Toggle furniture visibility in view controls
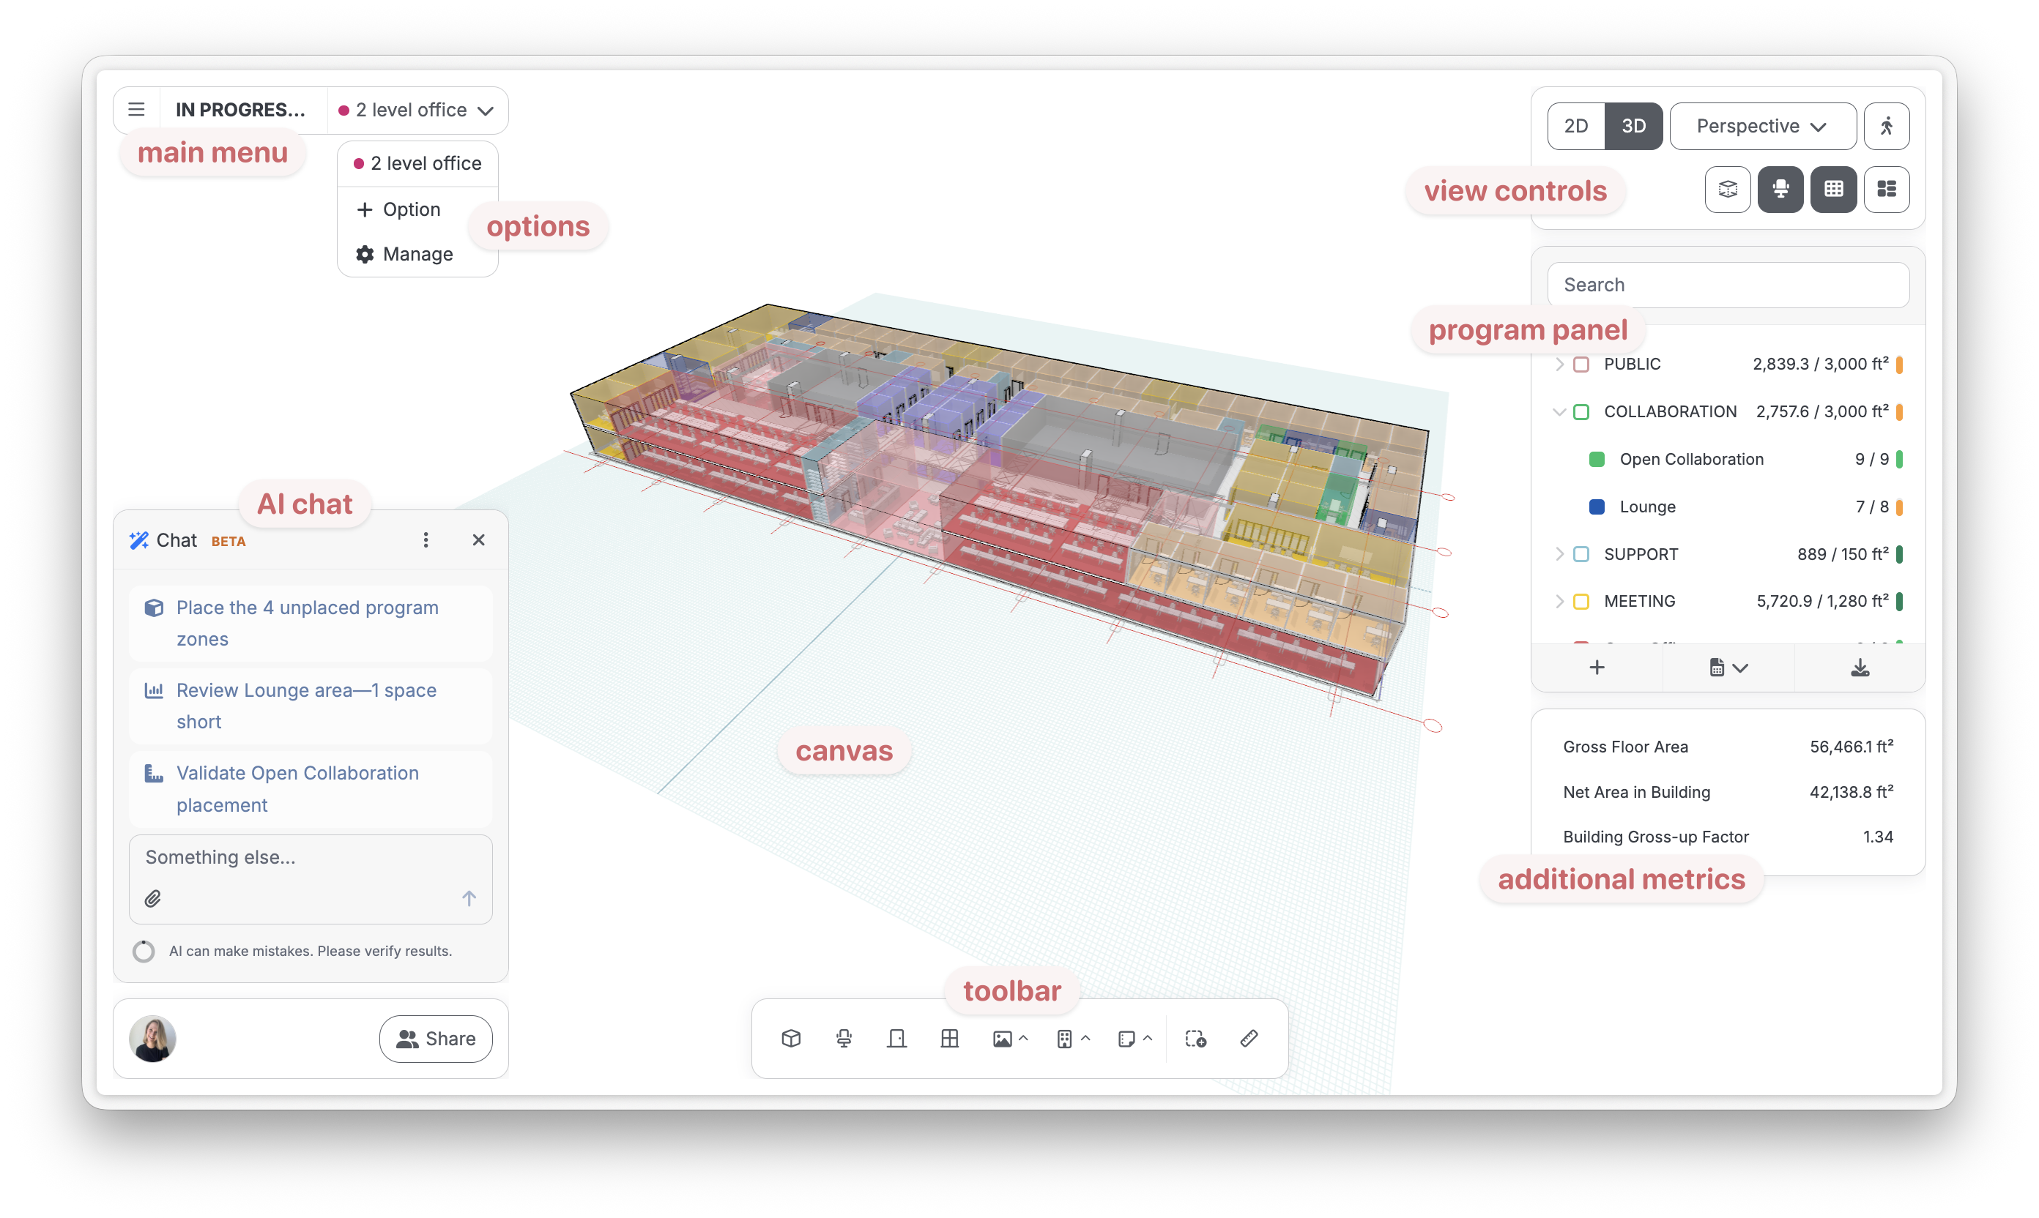The height and width of the screenshot is (1218, 2039). tap(1780, 190)
